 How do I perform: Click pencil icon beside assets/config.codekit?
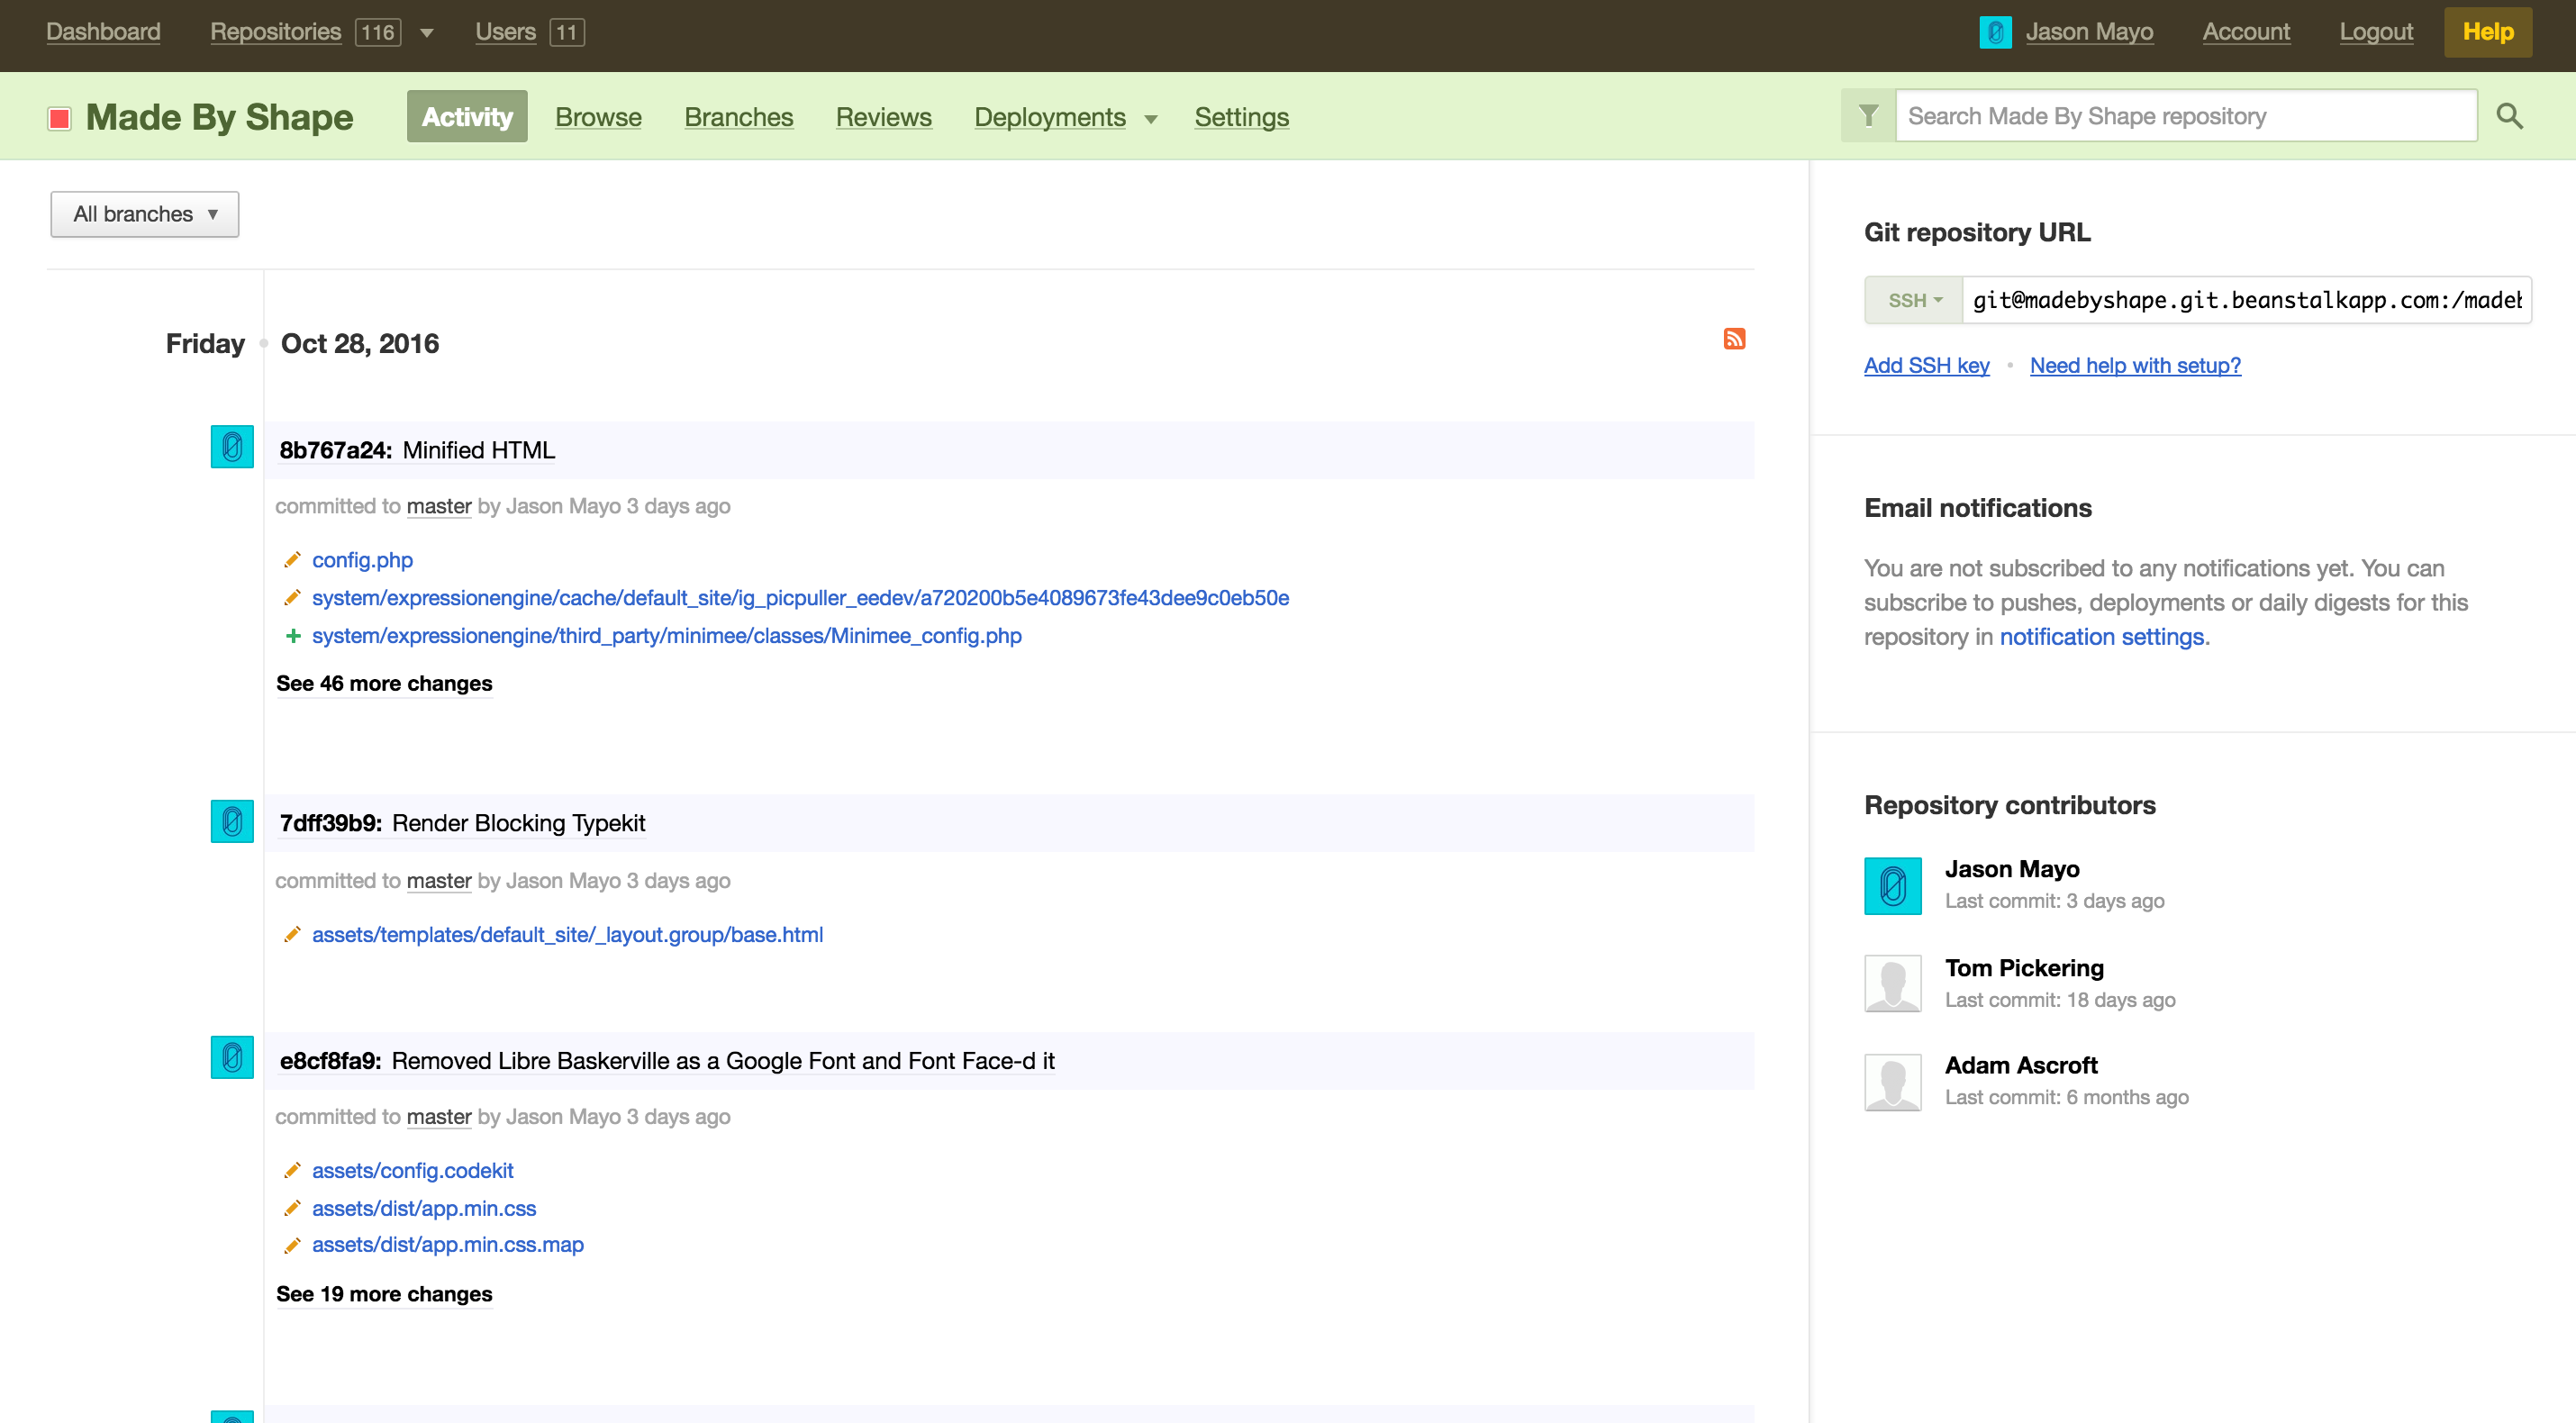[x=292, y=1170]
